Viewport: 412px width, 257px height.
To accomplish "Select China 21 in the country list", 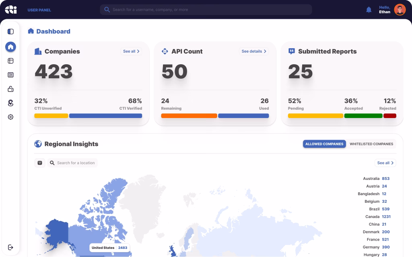I will click(377, 224).
